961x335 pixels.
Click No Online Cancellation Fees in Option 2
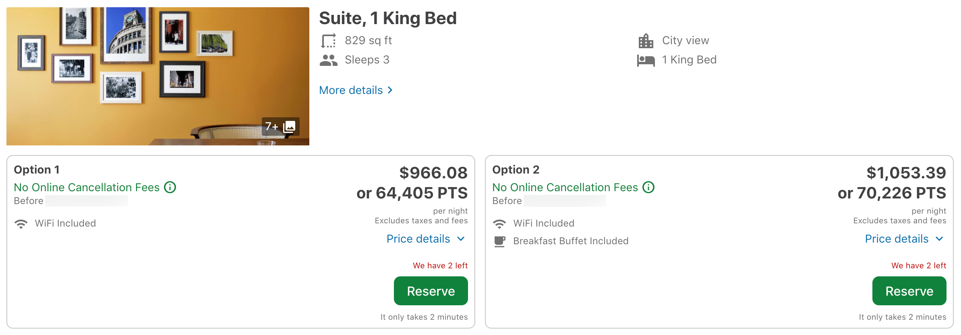tap(565, 187)
